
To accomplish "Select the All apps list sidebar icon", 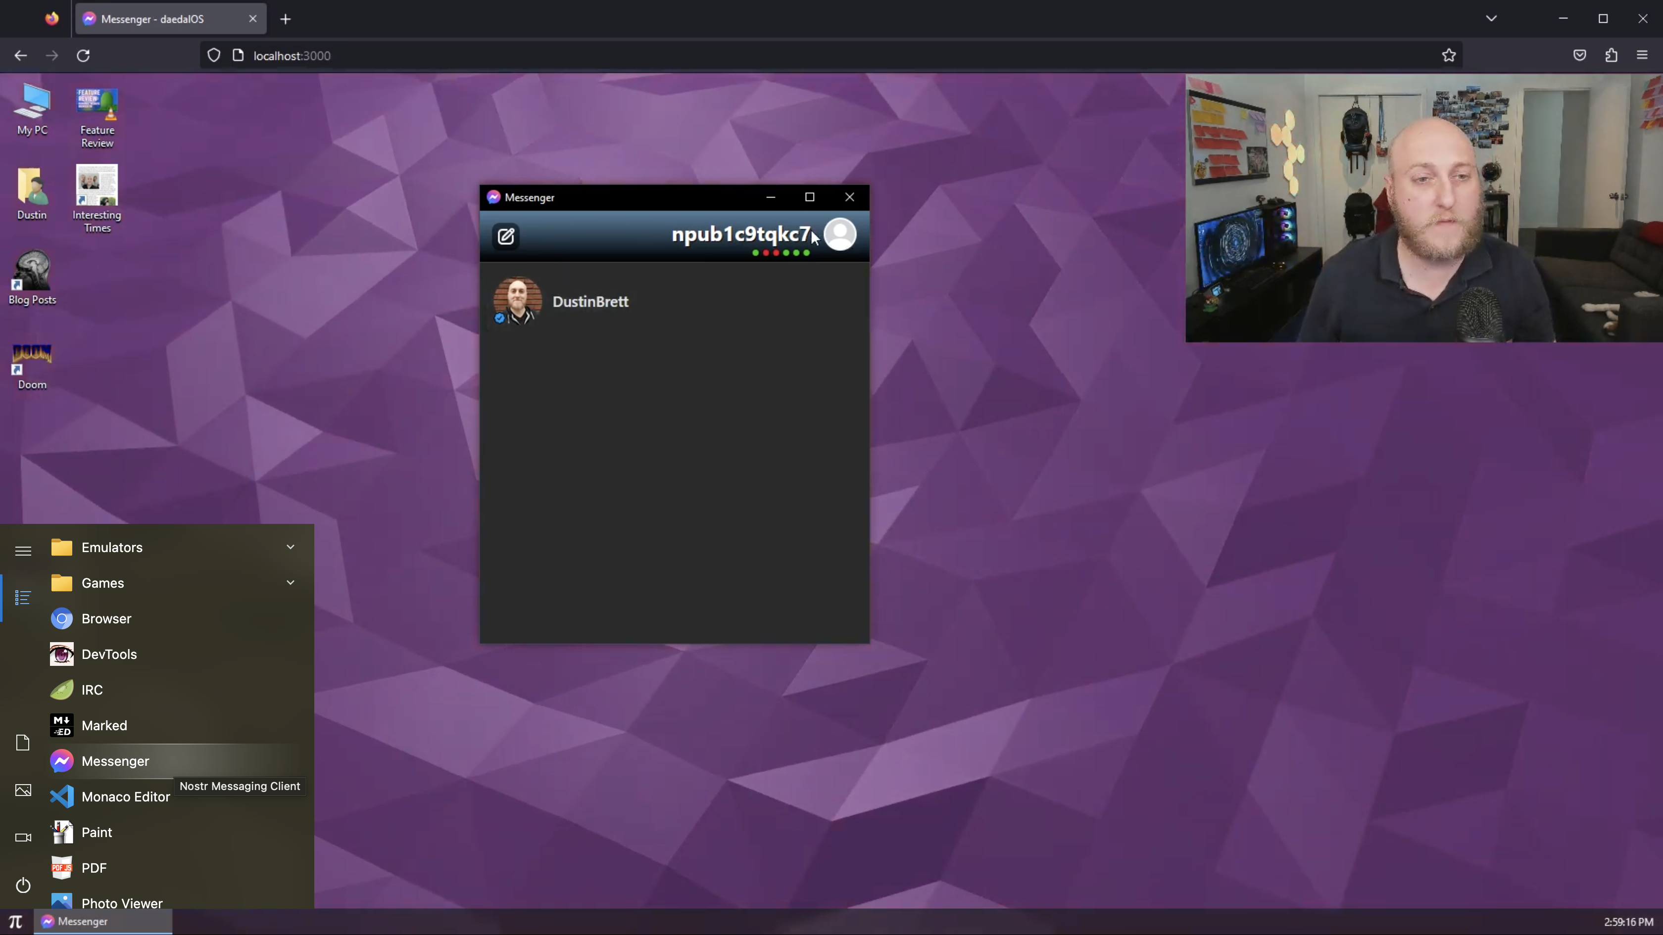I will click(23, 598).
